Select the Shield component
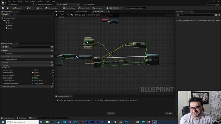The width and height of the screenshot is (221, 124). pos(10,28)
